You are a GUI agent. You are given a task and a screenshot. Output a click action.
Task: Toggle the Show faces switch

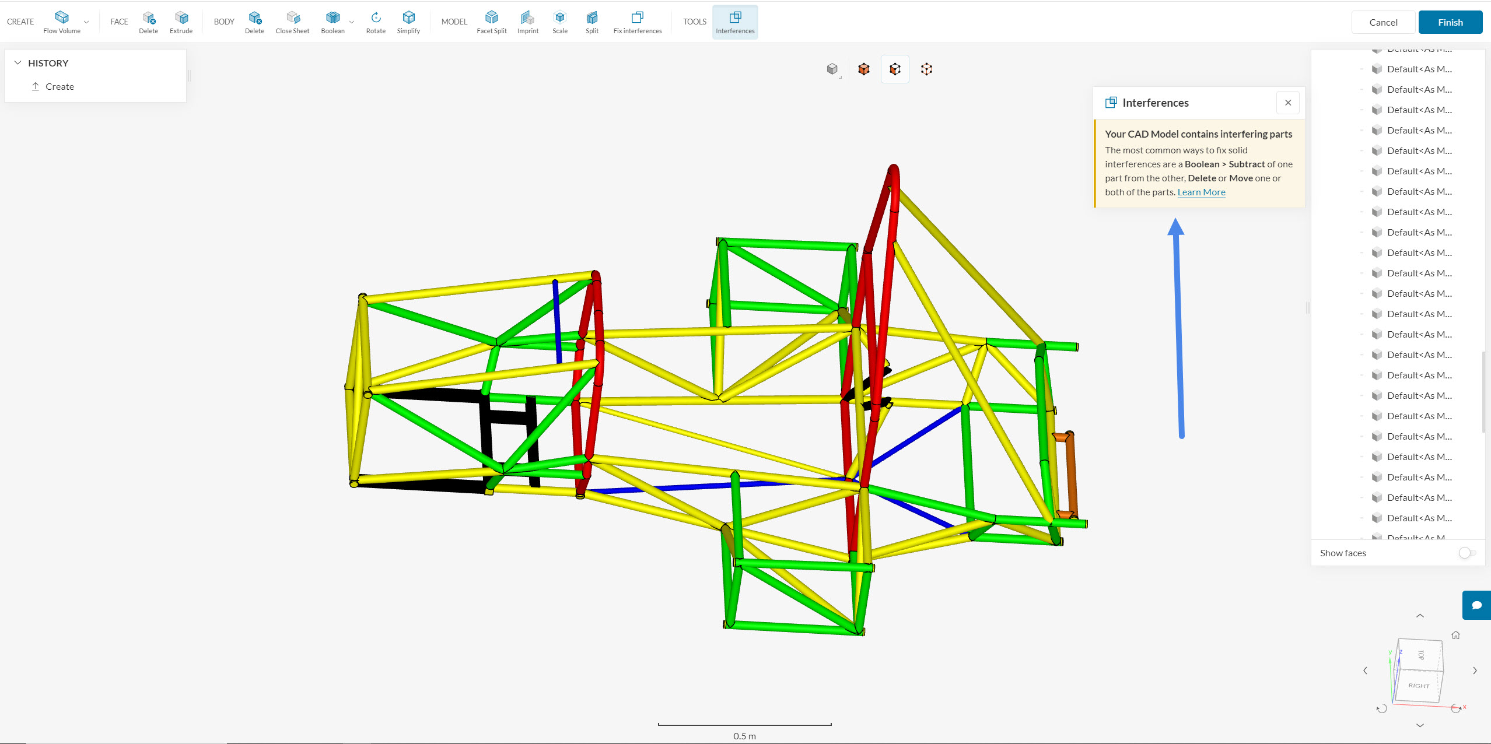coord(1466,553)
